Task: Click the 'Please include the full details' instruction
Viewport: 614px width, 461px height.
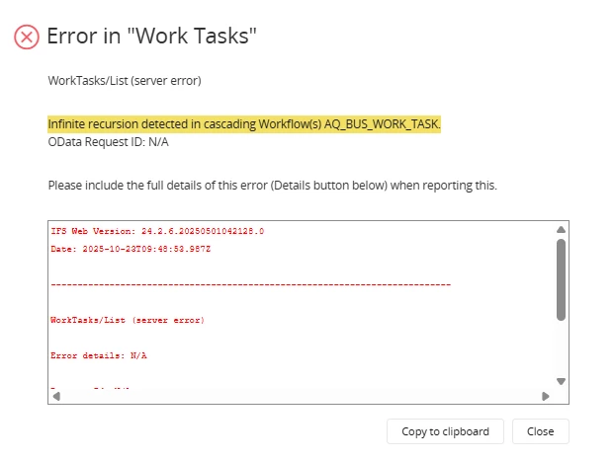Action: click(x=272, y=185)
